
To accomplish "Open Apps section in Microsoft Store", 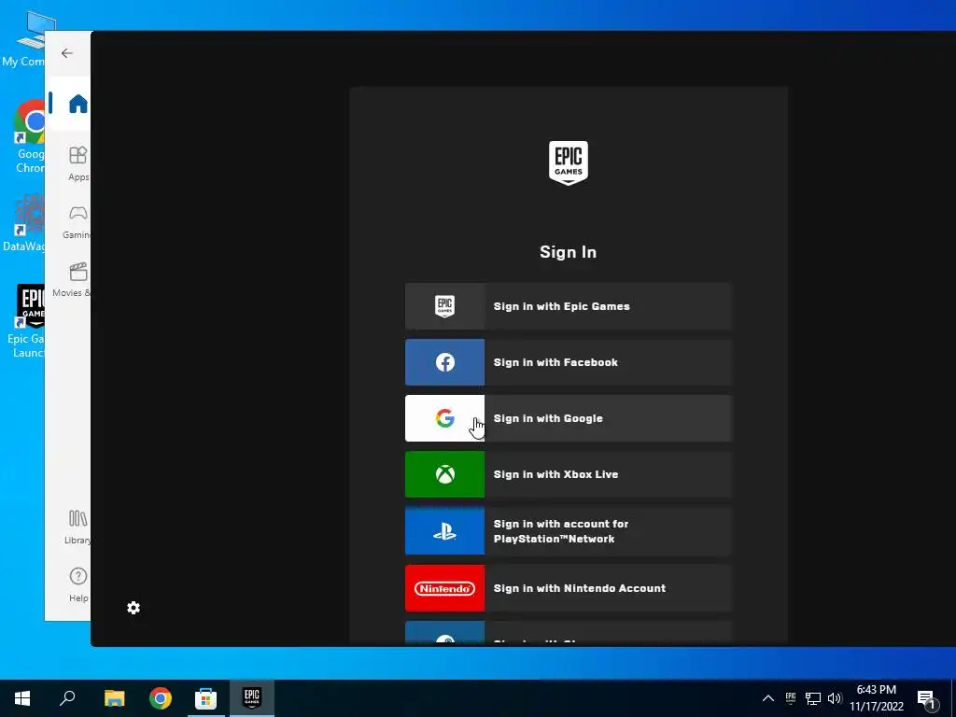I will [x=78, y=163].
